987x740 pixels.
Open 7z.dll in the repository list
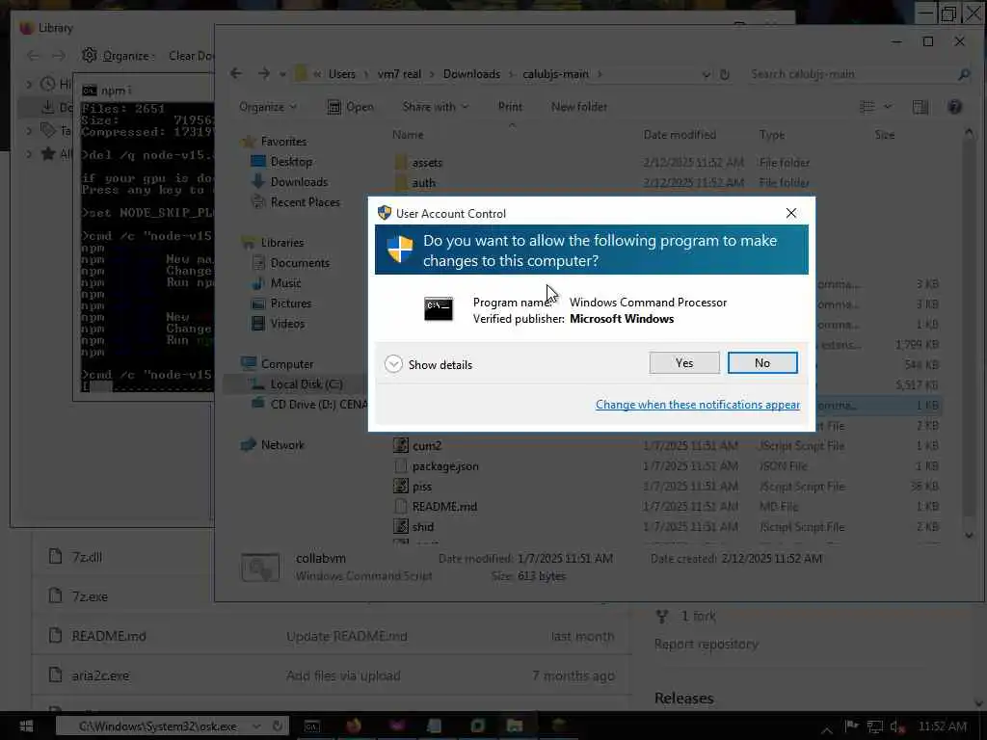click(x=87, y=557)
